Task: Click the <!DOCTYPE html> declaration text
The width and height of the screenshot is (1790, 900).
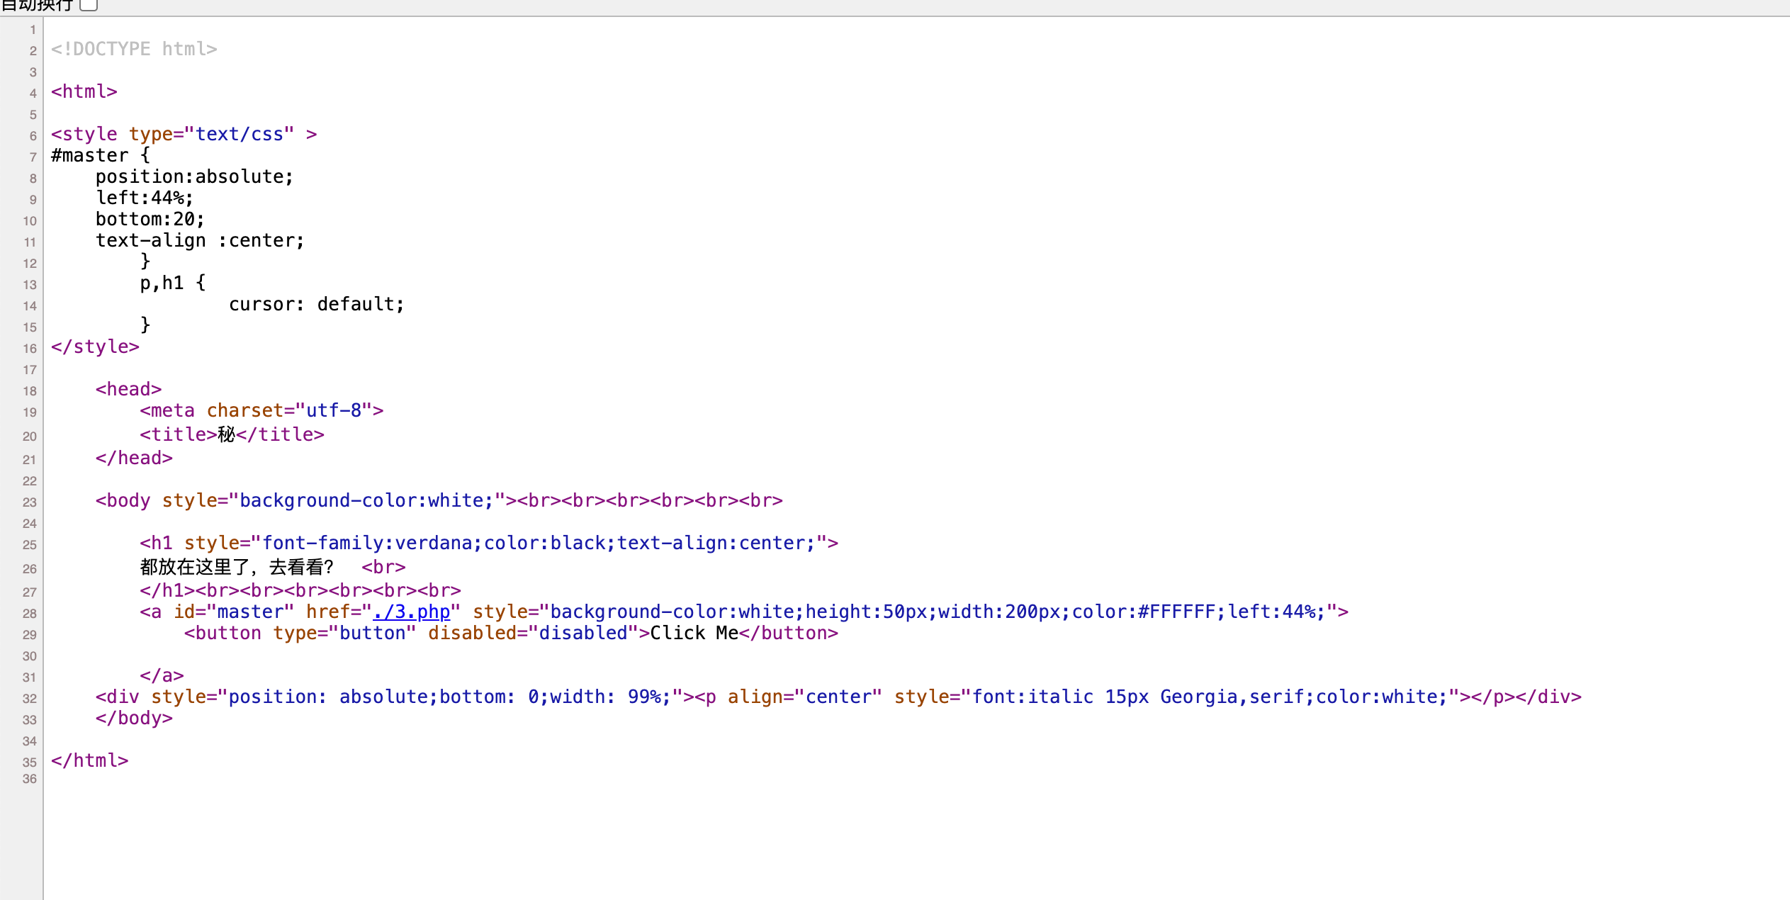Action: (x=134, y=49)
